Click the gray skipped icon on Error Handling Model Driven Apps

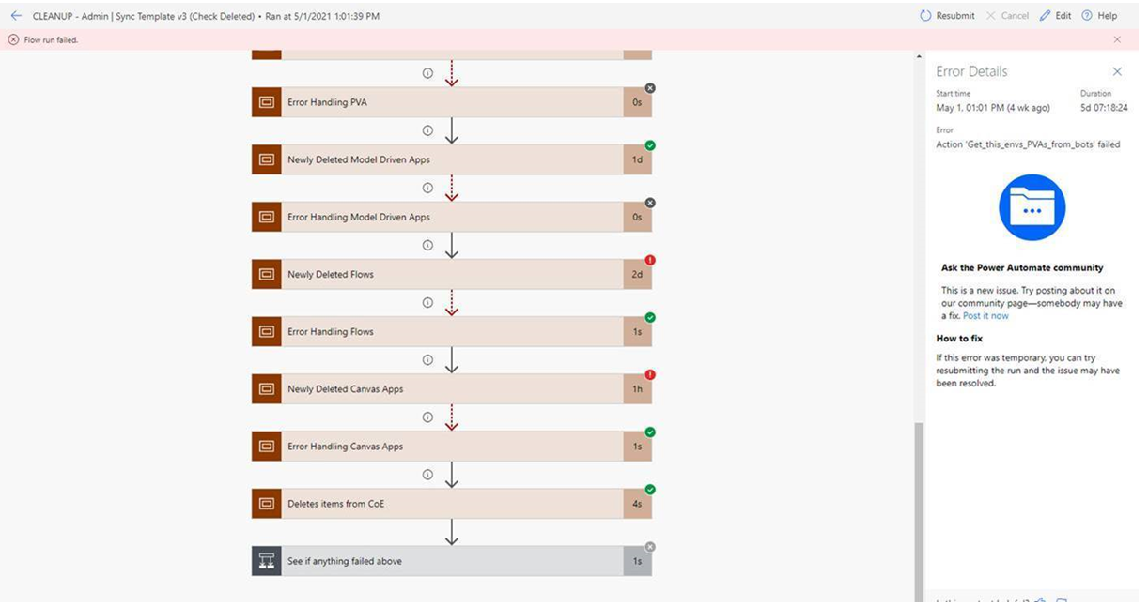648,203
